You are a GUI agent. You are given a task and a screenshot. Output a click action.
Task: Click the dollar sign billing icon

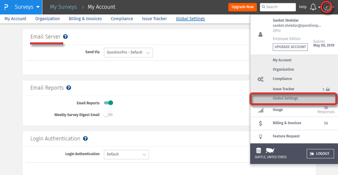pyautogui.click(x=260, y=123)
